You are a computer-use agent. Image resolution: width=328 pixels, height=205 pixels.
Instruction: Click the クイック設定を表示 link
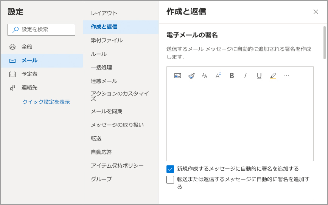46,102
